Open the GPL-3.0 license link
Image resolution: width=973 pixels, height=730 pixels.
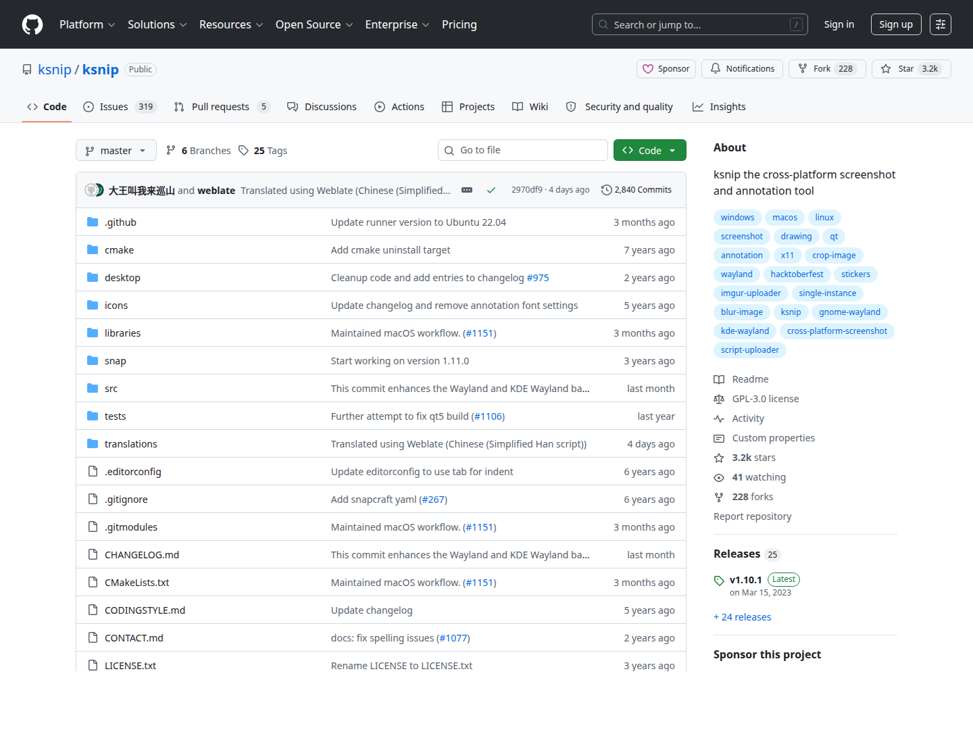point(766,399)
